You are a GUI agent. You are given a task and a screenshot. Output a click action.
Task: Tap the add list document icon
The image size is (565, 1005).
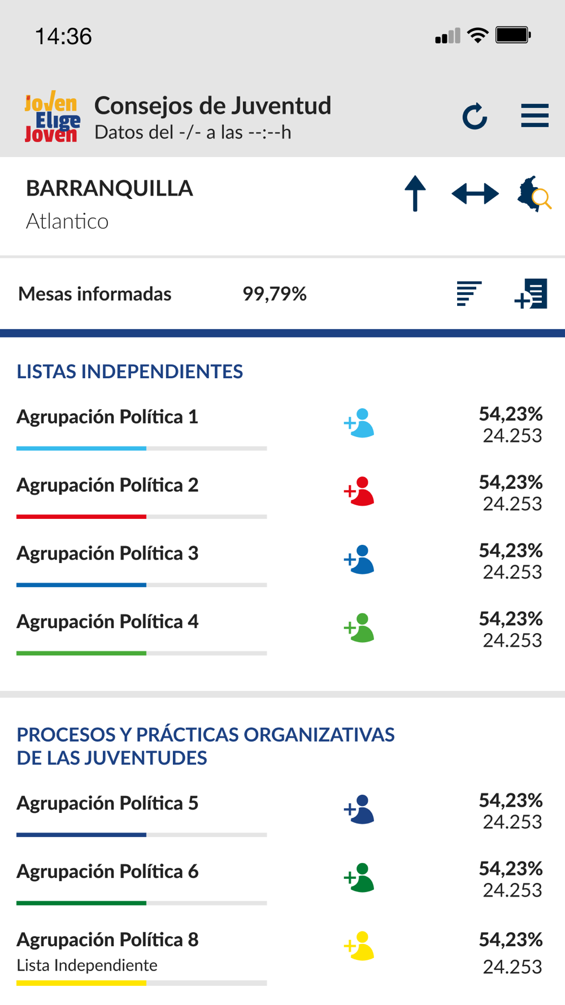click(x=531, y=293)
